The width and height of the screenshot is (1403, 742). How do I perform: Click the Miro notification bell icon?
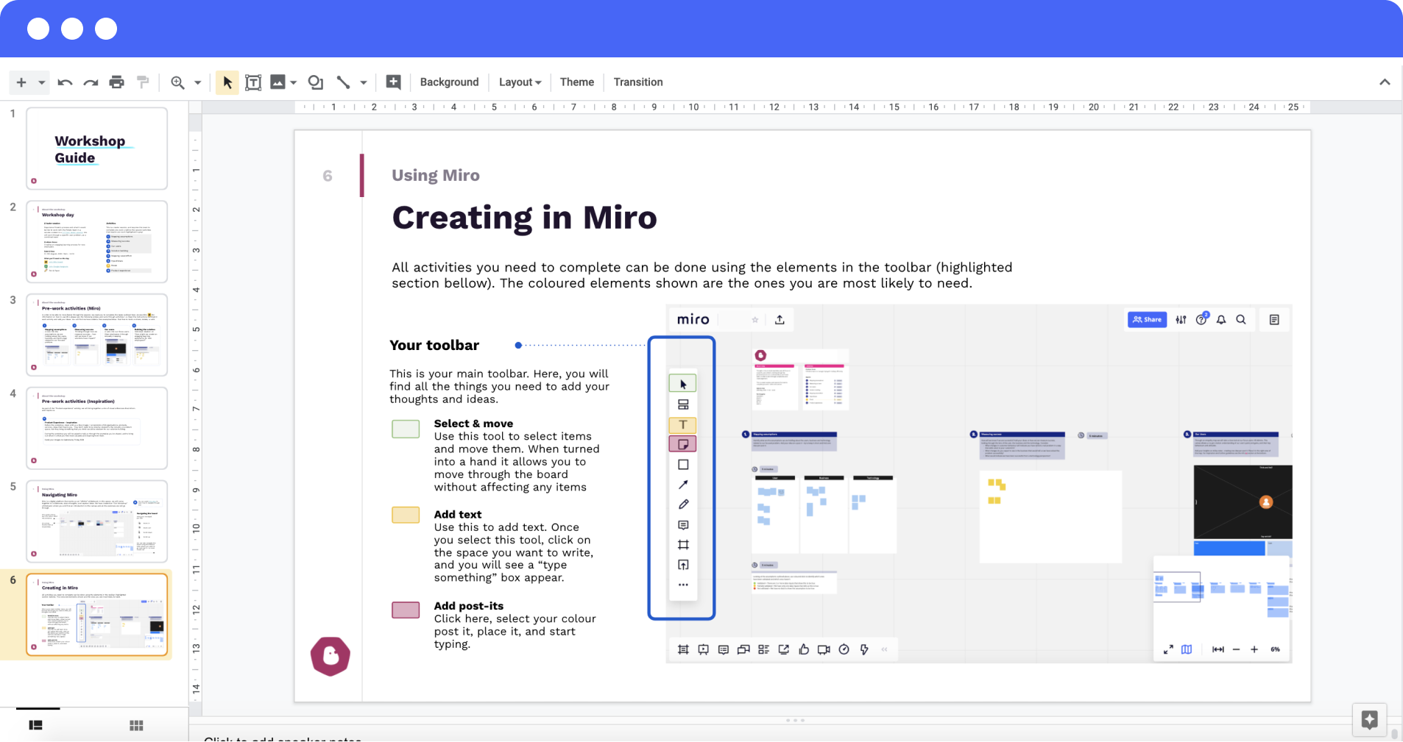pyautogui.click(x=1221, y=320)
